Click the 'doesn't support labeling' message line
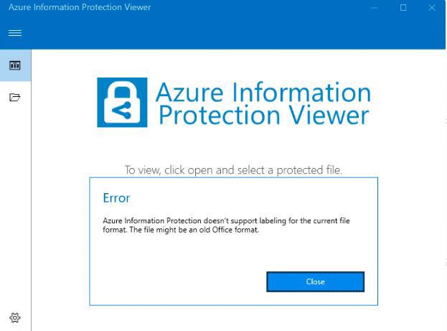This screenshot has width=447, height=331. click(226, 220)
